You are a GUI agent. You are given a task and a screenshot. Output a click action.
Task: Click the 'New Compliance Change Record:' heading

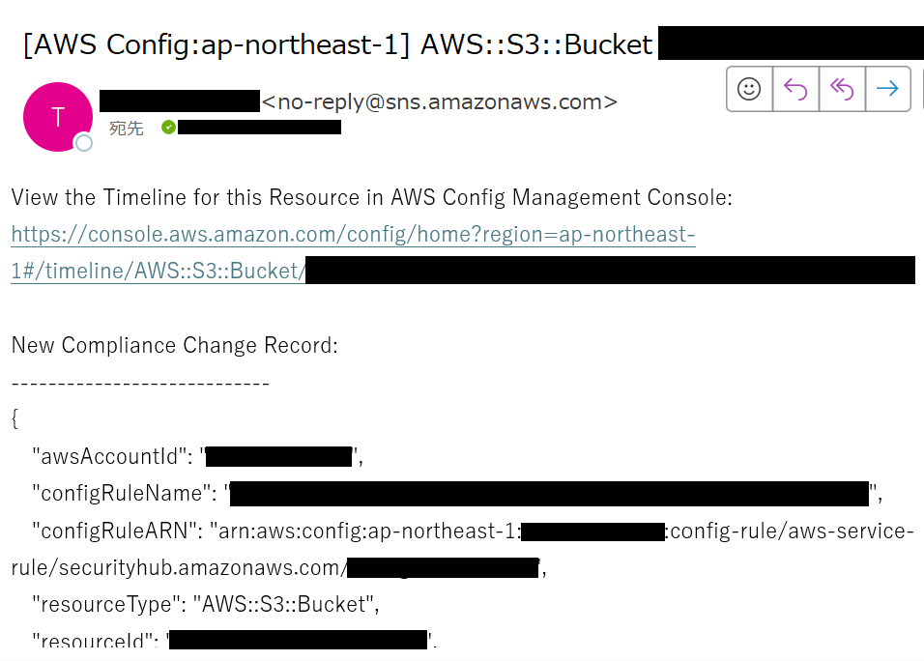[x=175, y=345]
